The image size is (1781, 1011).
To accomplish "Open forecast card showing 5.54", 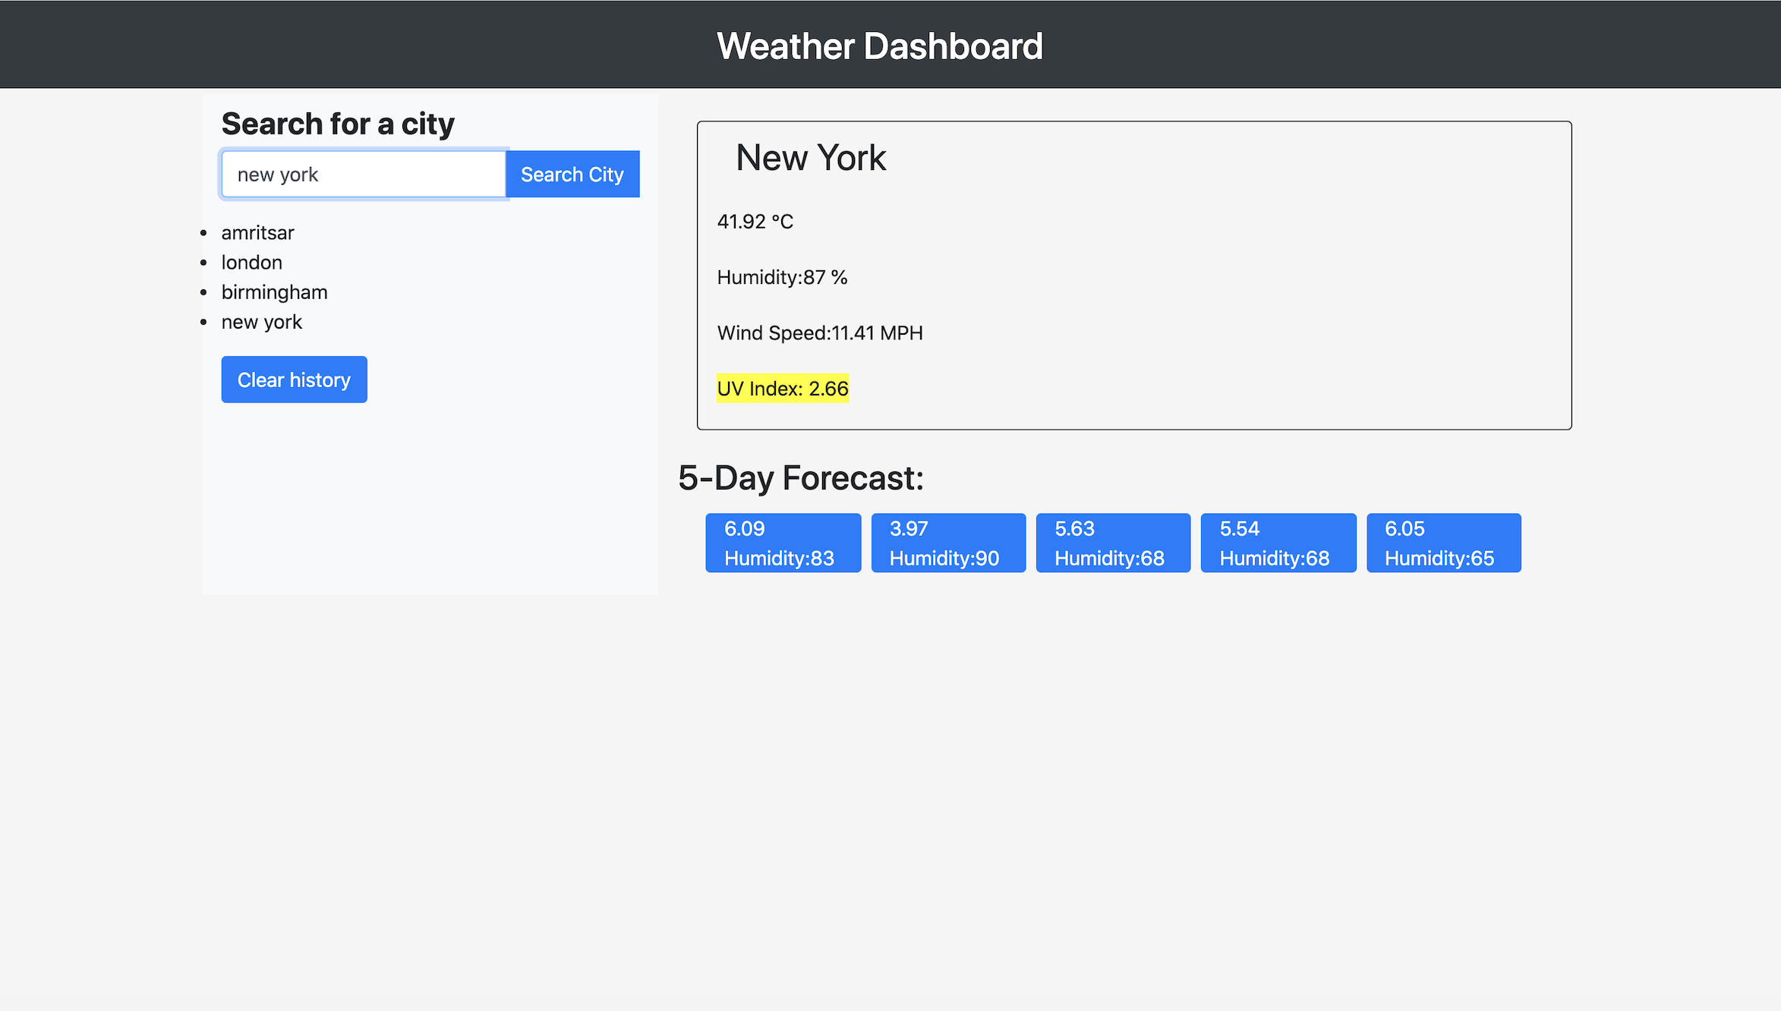I will [1278, 543].
